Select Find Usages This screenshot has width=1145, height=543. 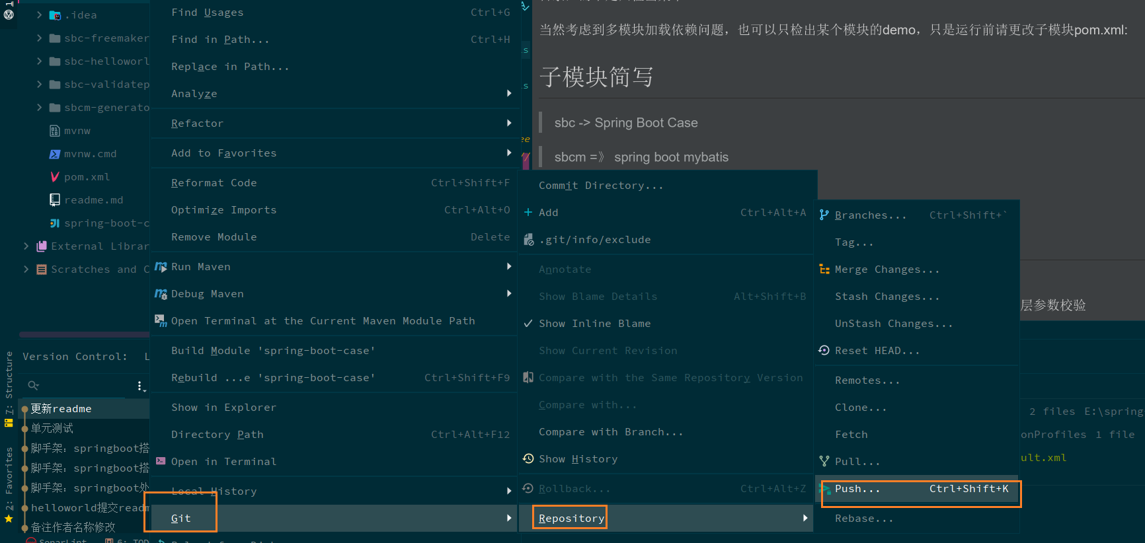pos(334,13)
